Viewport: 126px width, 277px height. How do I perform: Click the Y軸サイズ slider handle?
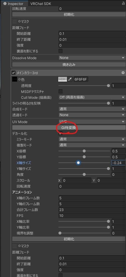108,169
